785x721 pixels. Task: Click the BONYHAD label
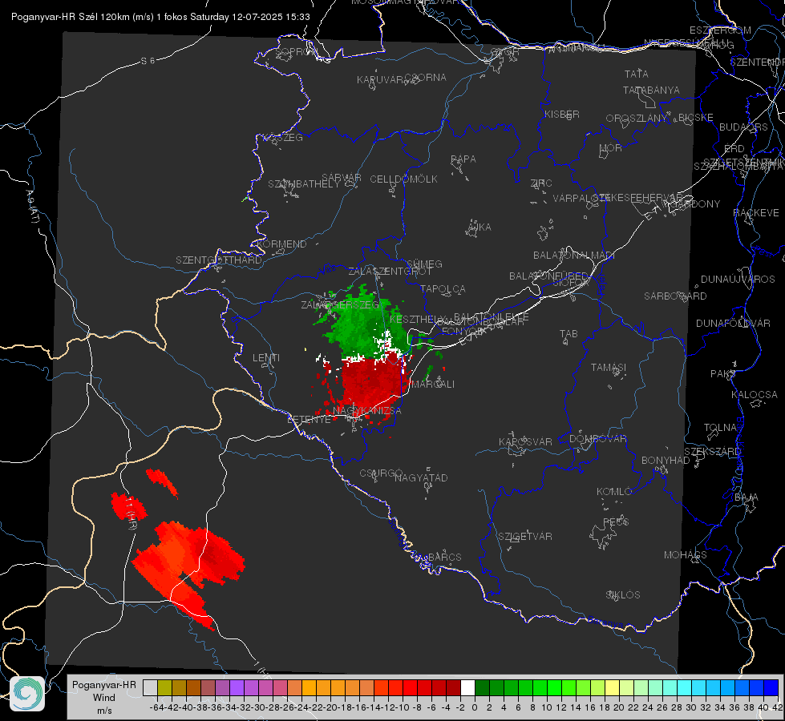pyautogui.click(x=666, y=461)
